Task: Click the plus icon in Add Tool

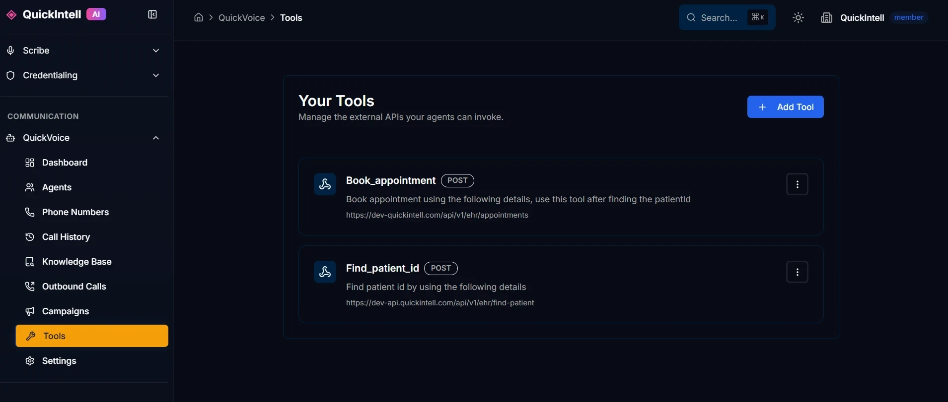Action: click(x=762, y=107)
